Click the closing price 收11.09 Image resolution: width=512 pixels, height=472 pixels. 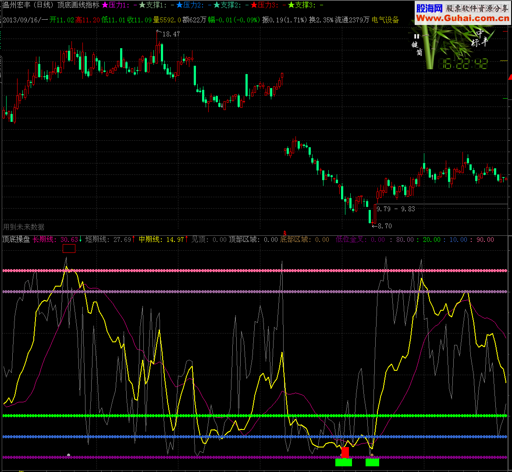click(x=139, y=20)
